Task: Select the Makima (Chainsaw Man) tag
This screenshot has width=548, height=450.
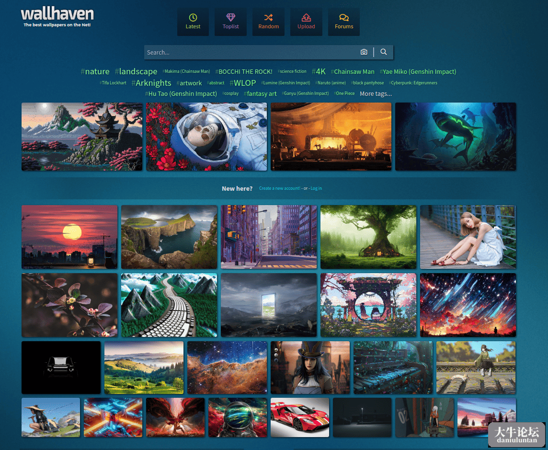Action: (186, 71)
